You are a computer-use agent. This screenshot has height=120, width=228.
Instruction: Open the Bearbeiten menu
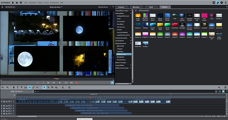coord(33,3)
